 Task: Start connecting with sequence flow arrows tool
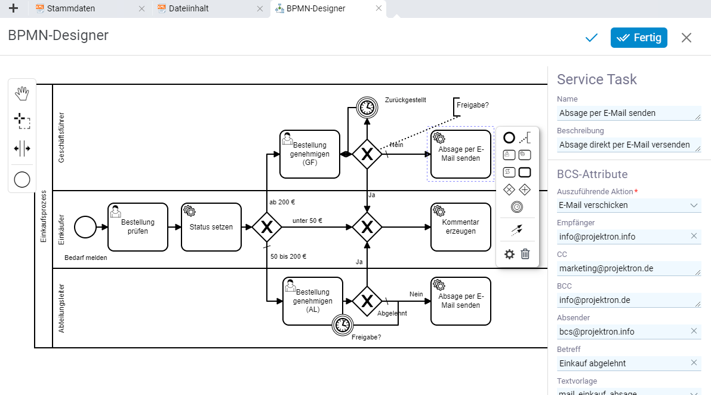517,229
